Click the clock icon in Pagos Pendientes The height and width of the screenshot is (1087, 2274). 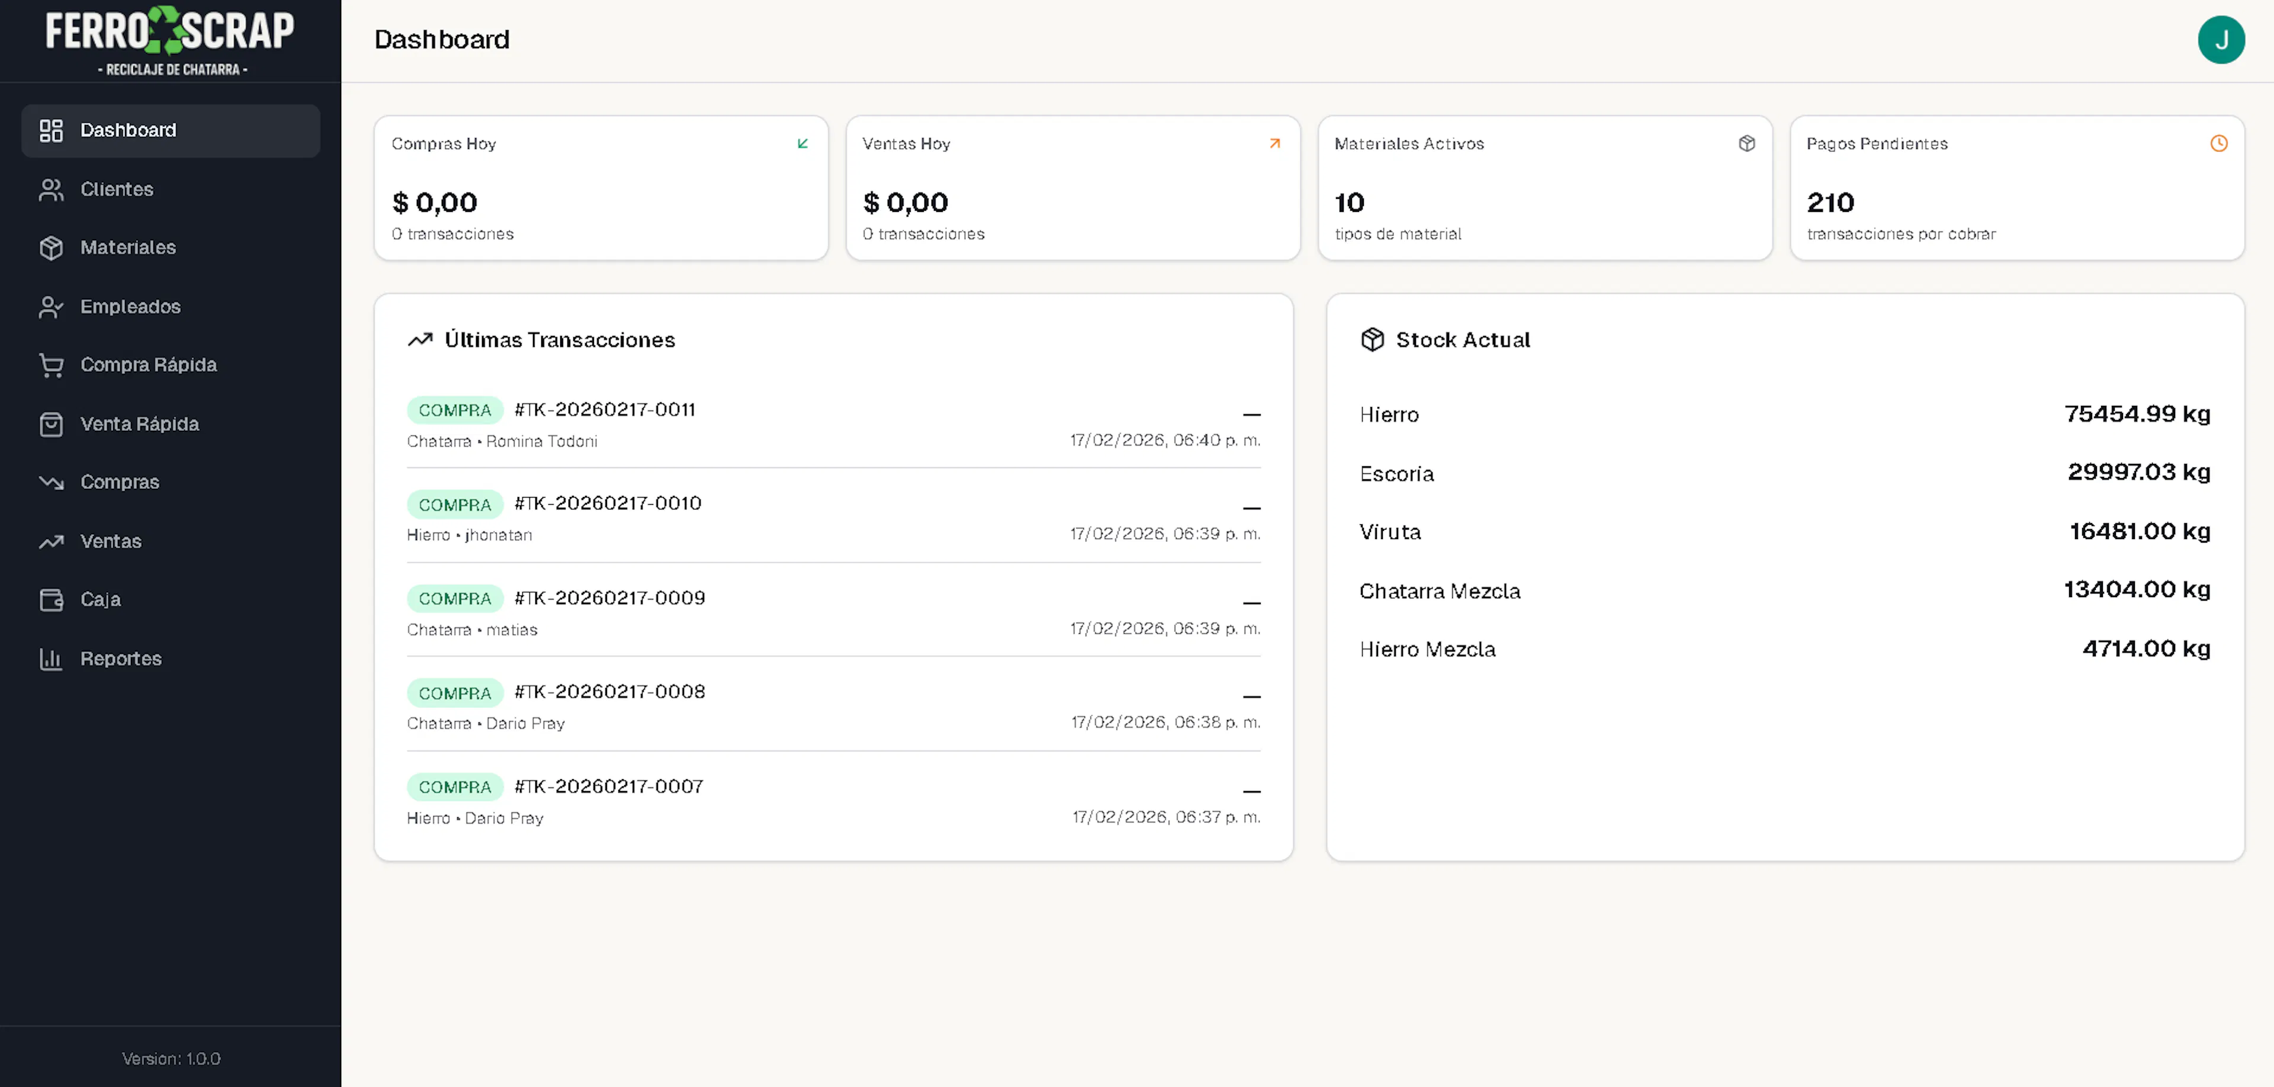[2218, 144]
